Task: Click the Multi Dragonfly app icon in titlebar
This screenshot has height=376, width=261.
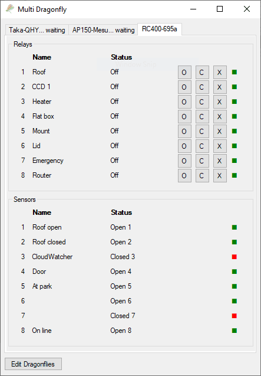Action: point(10,9)
